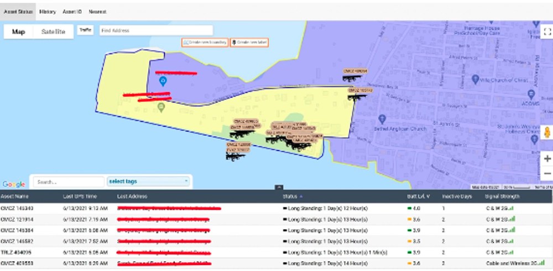This screenshot has width=553, height=271.
Task: Sort by Inactive Days column
Action: pyautogui.click(x=457, y=196)
